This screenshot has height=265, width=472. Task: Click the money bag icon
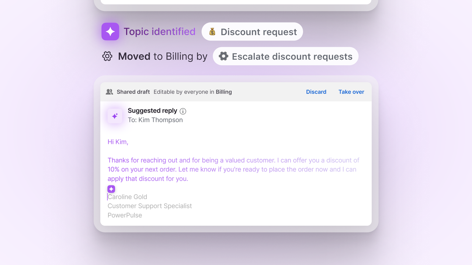coord(212,32)
